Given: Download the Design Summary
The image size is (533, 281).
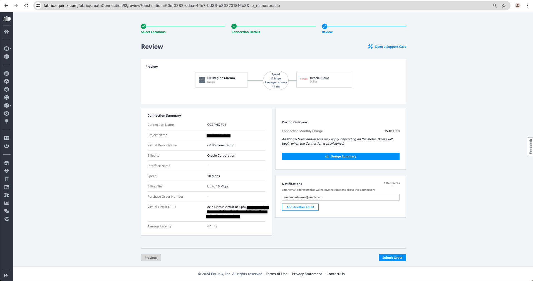Looking at the screenshot, I should [x=340, y=156].
